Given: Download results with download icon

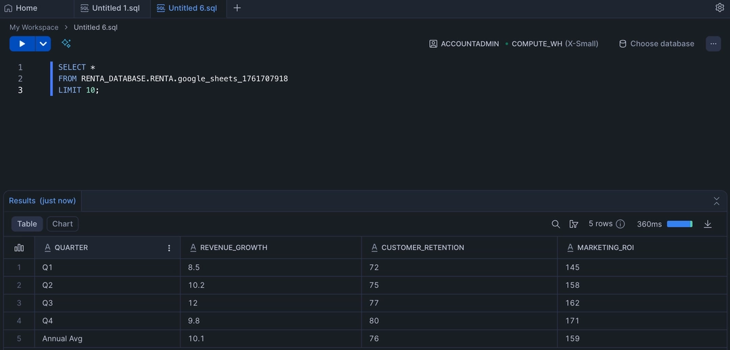Looking at the screenshot, I should pyautogui.click(x=708, y=224).
